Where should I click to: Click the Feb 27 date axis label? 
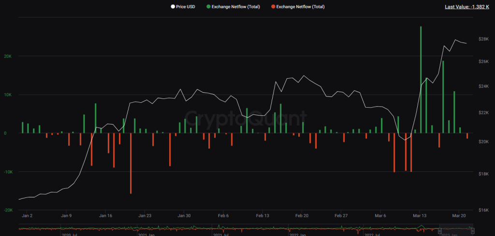click(341, 216)
